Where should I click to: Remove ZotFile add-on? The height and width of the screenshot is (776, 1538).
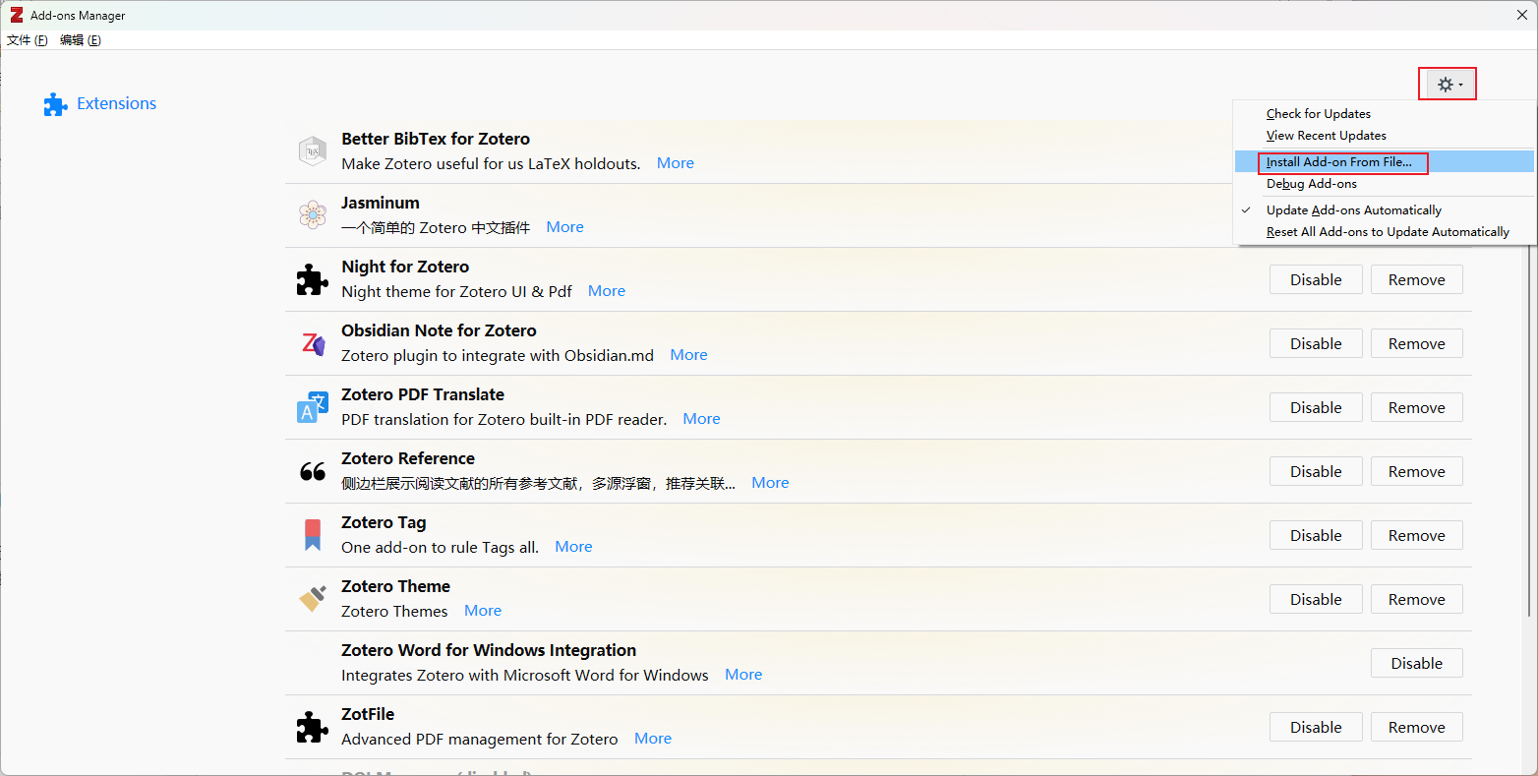[1417, 727]
